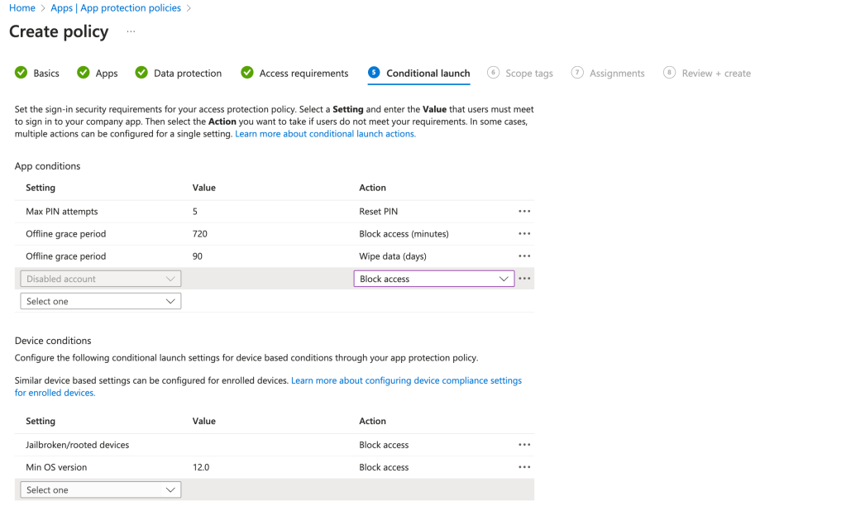
Task: Click the ellipsis beside Create policy title
Action: tap(131, 32)
